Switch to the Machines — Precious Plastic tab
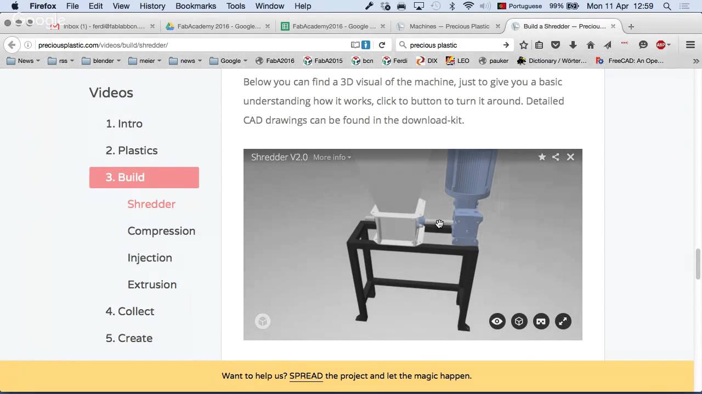 [x=449, y=26]
